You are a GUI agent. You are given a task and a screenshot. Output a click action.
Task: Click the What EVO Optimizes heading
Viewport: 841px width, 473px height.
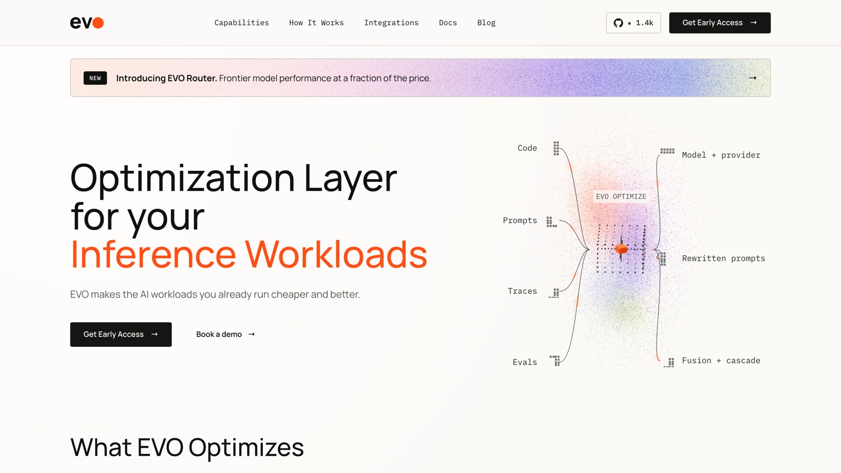coord(187,448)
